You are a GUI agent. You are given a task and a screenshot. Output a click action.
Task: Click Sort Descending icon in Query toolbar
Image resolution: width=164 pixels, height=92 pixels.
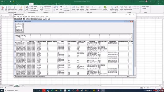41,19
